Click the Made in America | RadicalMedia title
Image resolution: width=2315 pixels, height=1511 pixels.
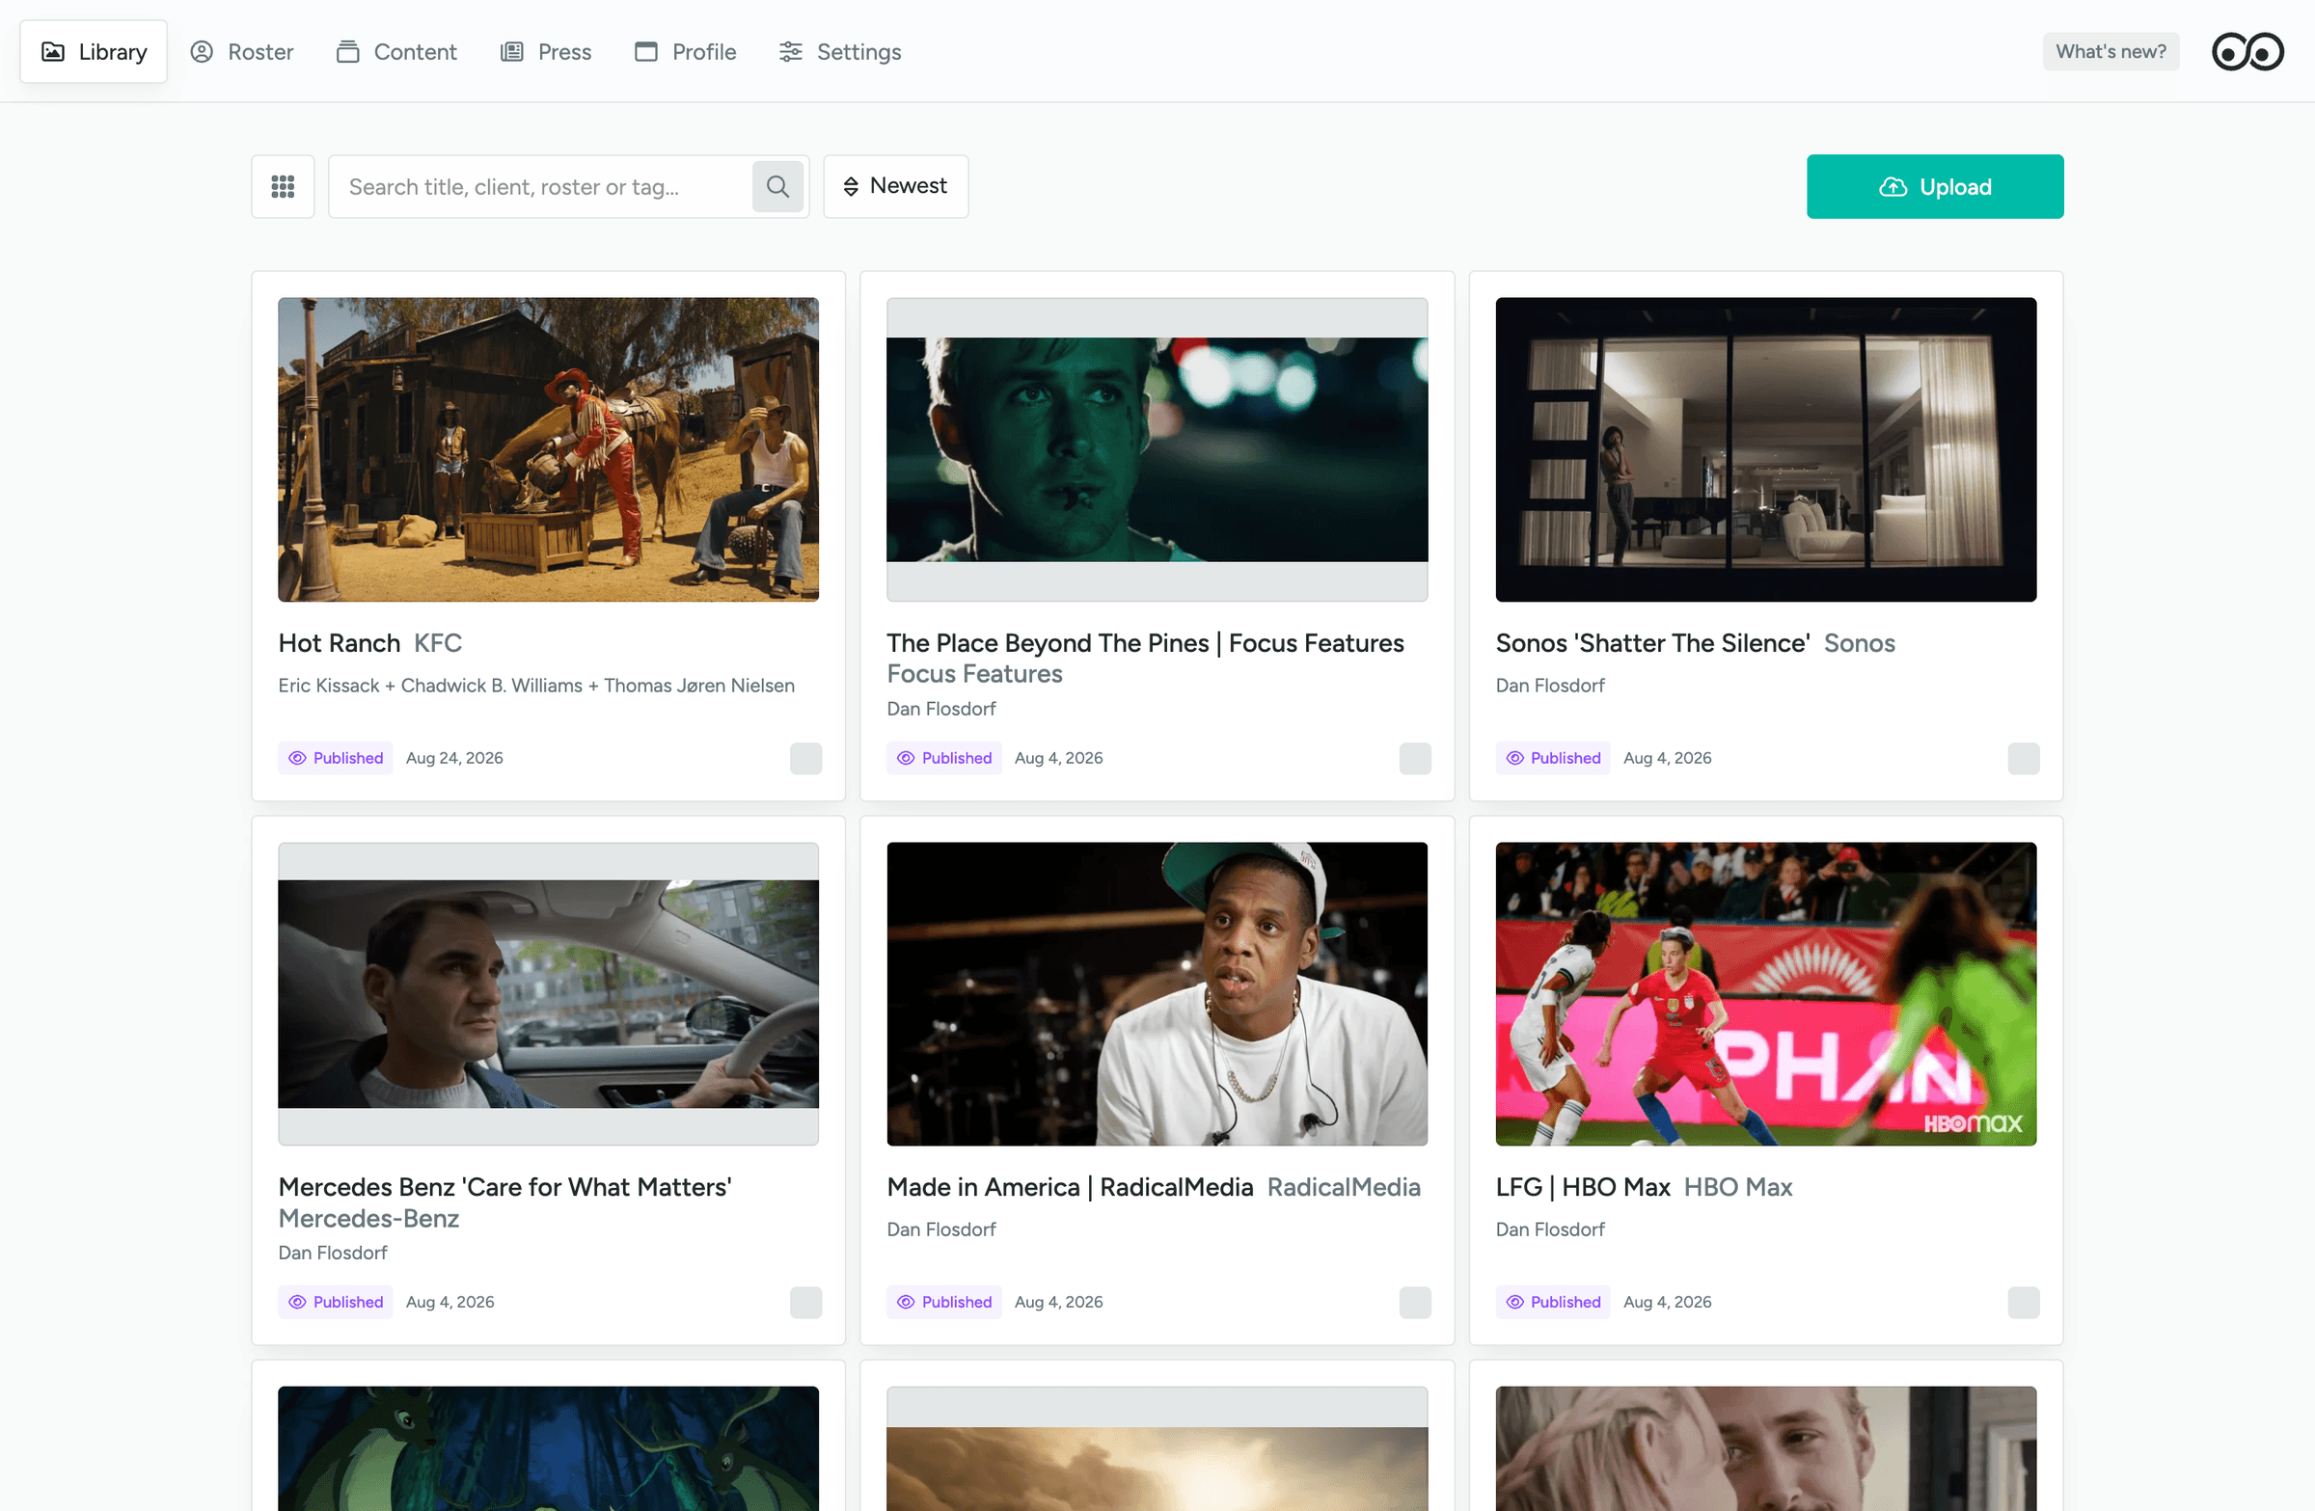(1070, 1186)
